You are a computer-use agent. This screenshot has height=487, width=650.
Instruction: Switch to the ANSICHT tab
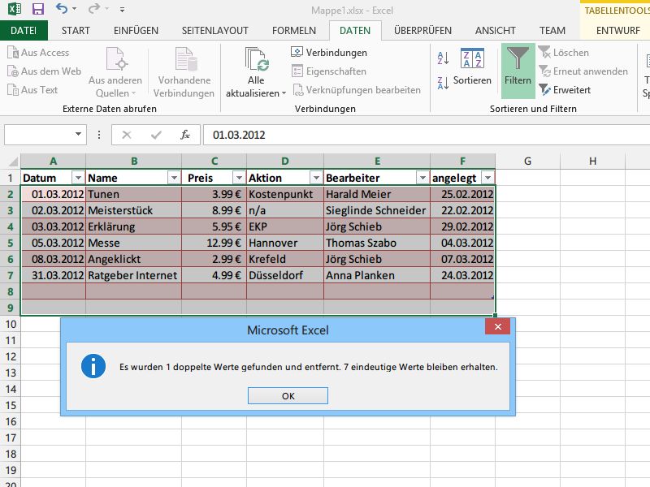click(496, 31)
